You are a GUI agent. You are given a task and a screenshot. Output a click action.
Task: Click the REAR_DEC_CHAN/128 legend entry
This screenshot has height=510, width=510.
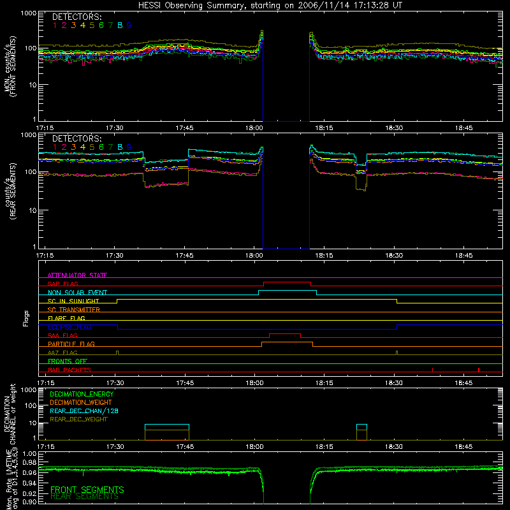point(84,411)
